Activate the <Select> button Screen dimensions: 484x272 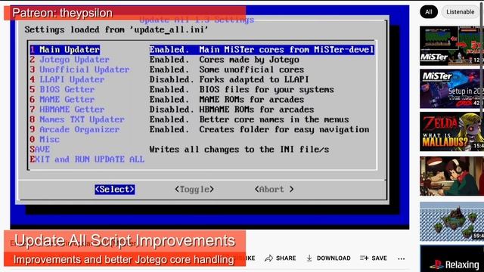115,190
